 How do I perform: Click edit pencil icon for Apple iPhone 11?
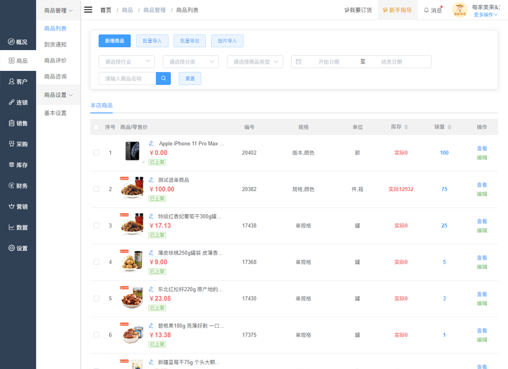point(151,143)
